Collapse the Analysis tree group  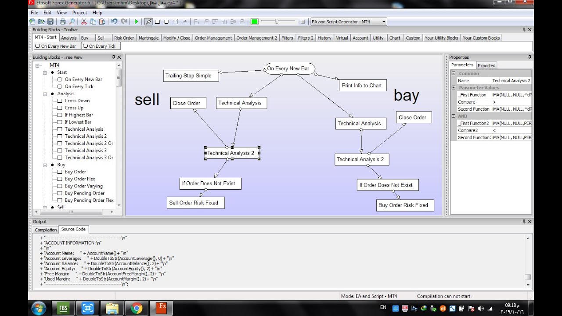(44, 94)
